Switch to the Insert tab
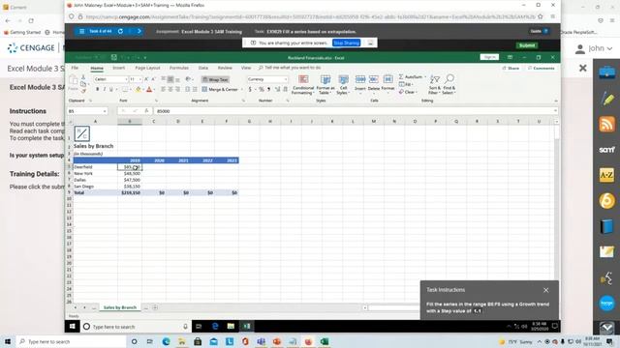Screen dimensions: 620x348 (118, 68)
